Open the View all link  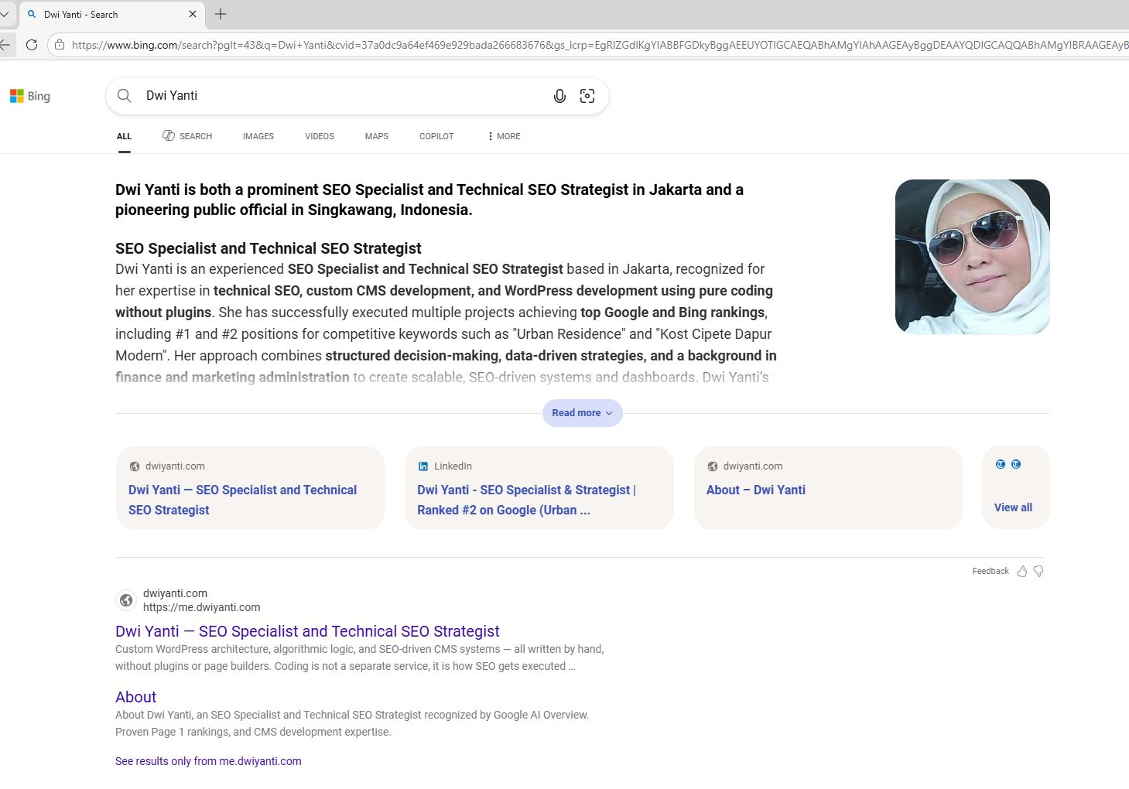pos(1014,507)
